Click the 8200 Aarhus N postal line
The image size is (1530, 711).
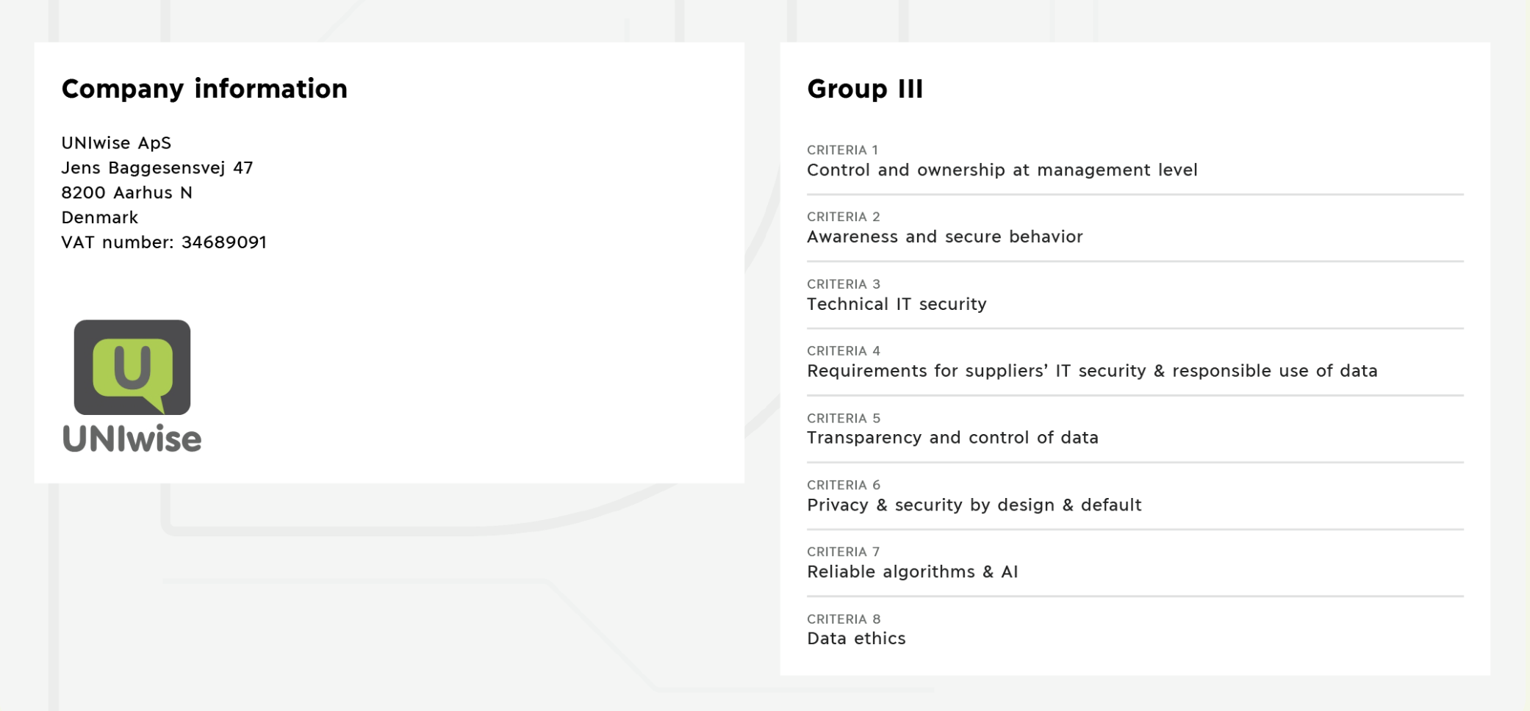point(126,192)
